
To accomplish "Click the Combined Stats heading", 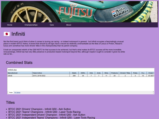I will coord(19,63).
